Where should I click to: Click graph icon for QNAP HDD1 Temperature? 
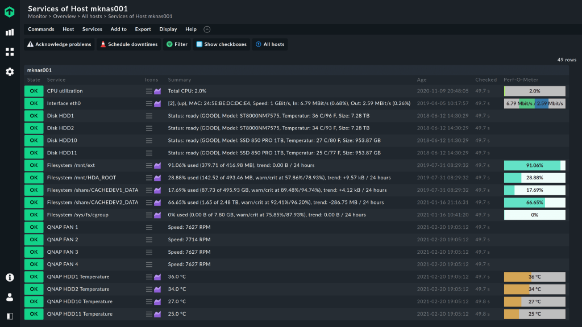click(x=158, y=277)
